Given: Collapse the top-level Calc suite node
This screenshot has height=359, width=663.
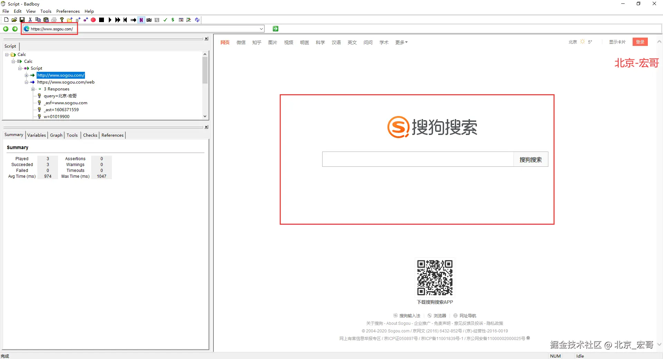Looking at the screenshot, I should [7, 55].
